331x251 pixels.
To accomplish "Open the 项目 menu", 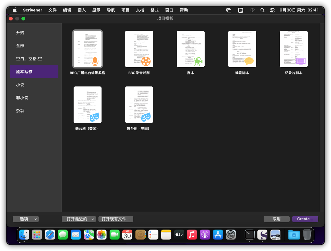I will [125, 10].
